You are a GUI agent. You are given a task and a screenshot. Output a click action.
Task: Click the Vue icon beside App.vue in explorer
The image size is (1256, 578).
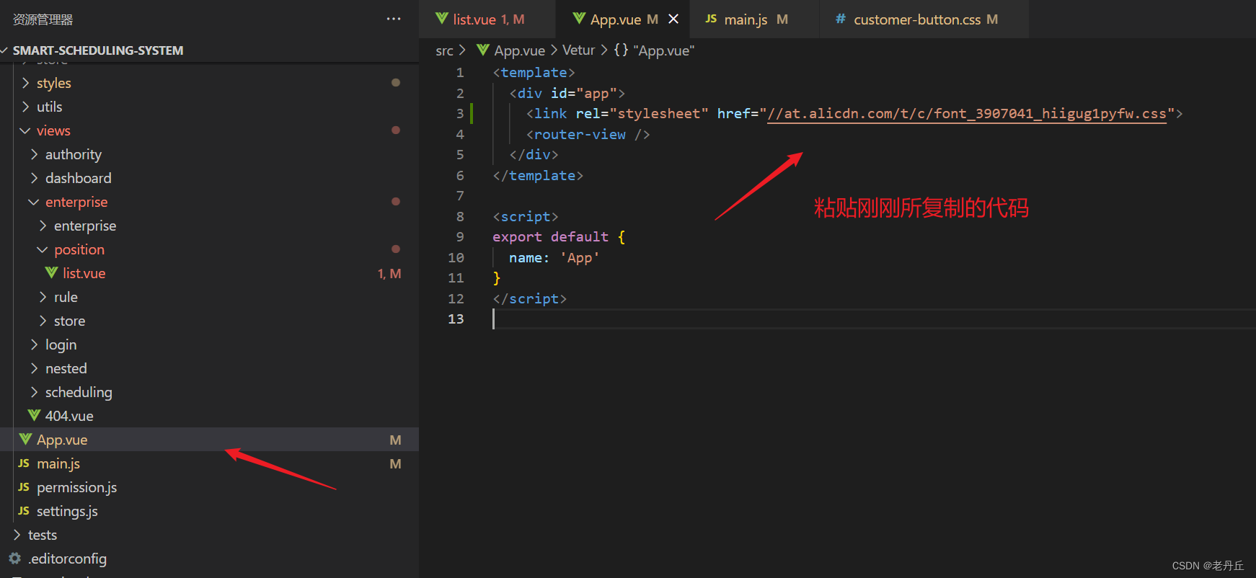click(x=25, y=440)
